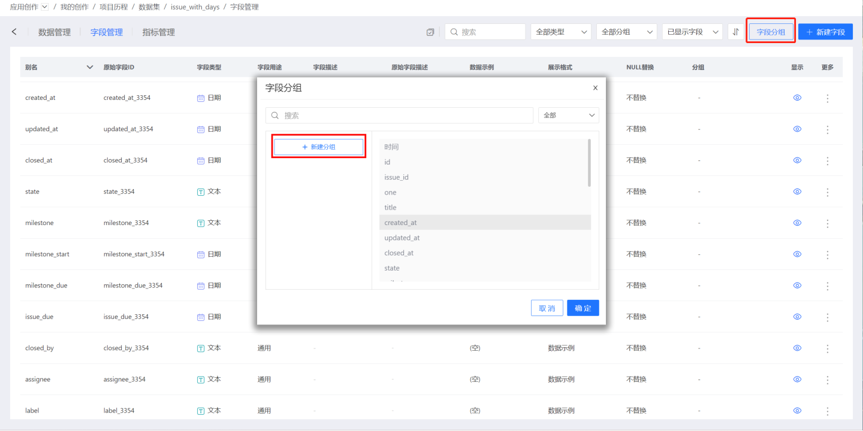Screen dimensions: 863x431
Task: Click the 确定 button in dialog
Action: (583, 308)
